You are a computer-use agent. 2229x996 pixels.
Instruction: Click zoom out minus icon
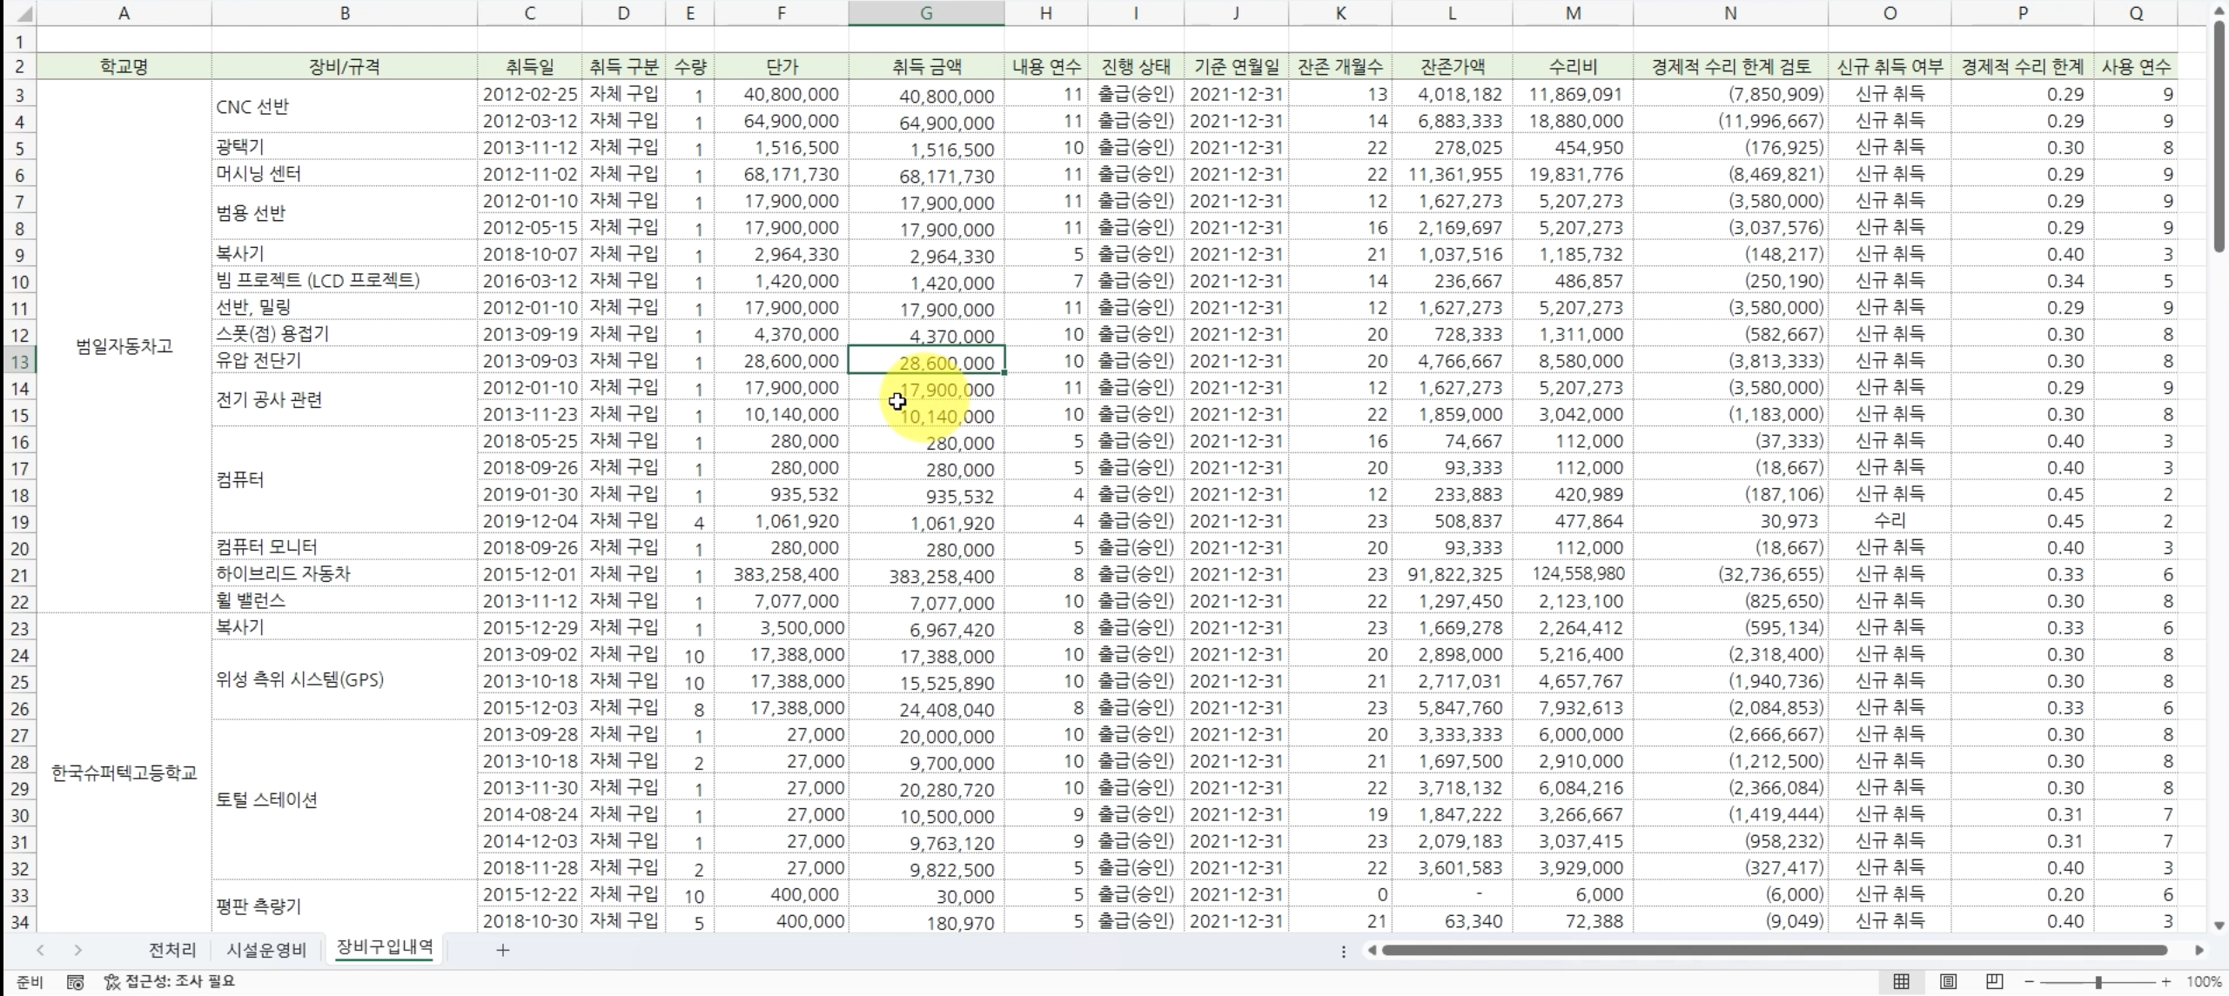click(2029, 981)
